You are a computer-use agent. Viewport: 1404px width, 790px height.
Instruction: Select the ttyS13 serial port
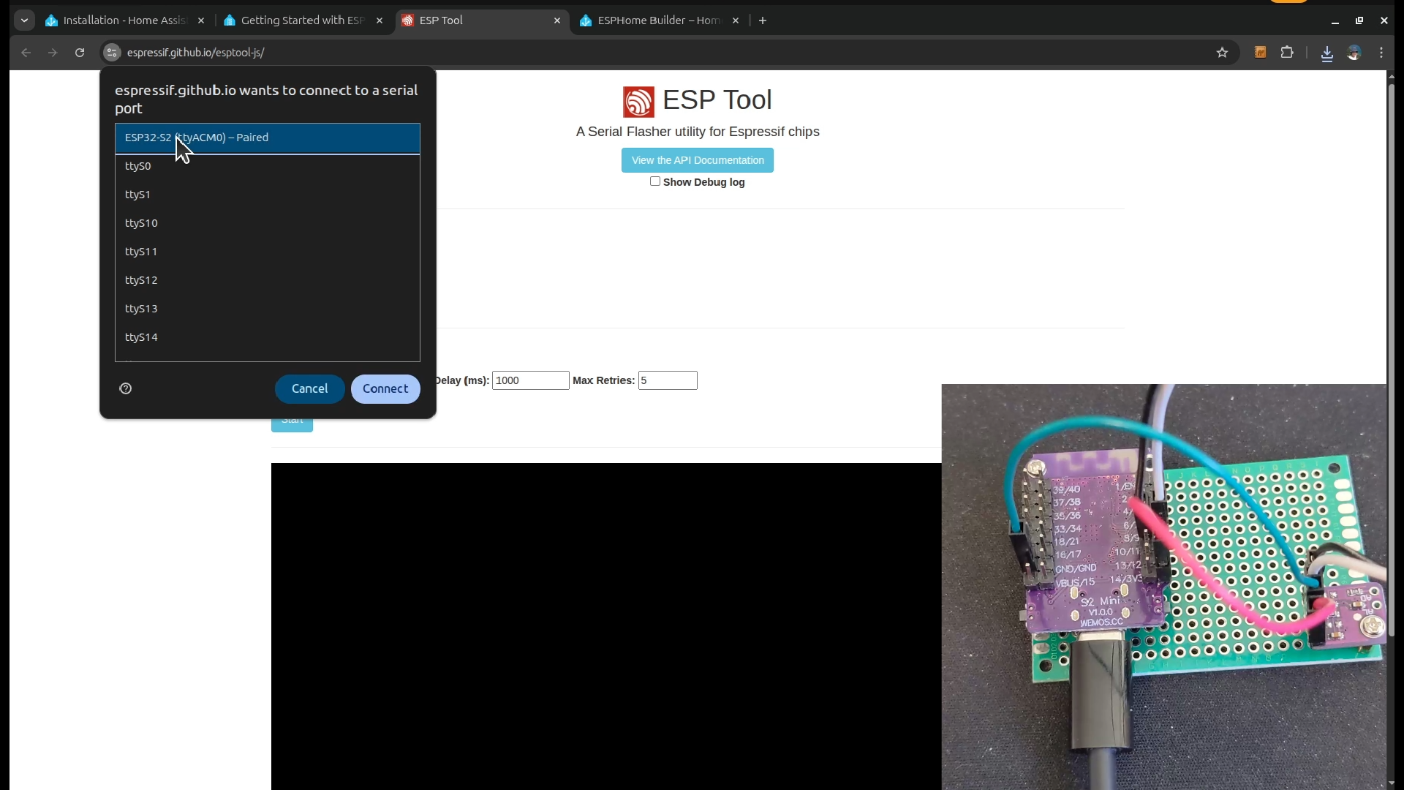(268, 309)
